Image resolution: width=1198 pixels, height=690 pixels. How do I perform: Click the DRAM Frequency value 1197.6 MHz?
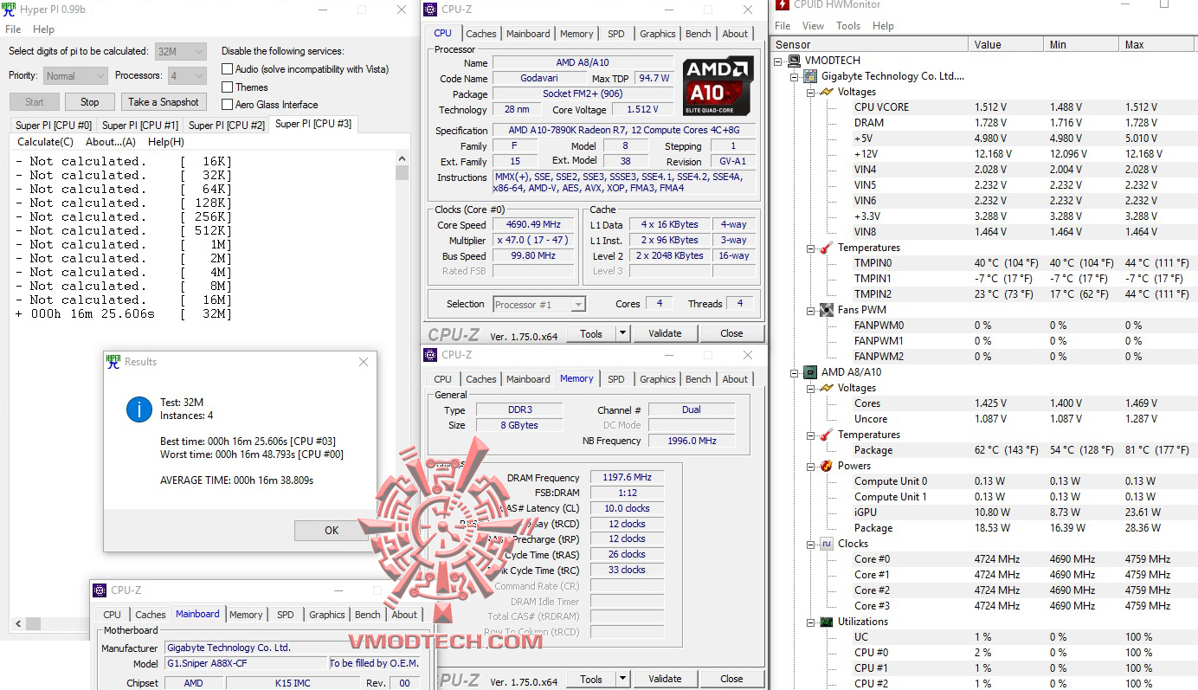coord(628,478)
